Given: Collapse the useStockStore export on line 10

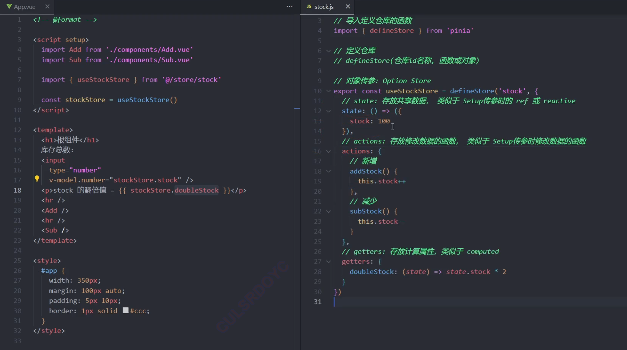Looking at the screenshot, I should 328,91.
